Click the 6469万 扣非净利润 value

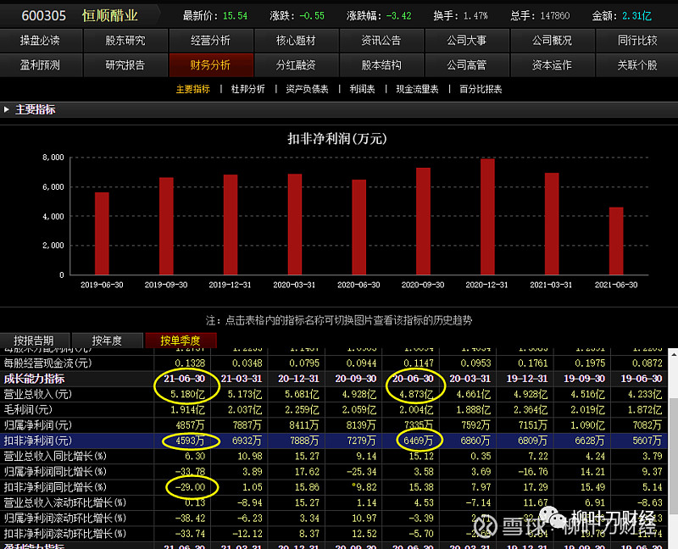coord(419,441)
